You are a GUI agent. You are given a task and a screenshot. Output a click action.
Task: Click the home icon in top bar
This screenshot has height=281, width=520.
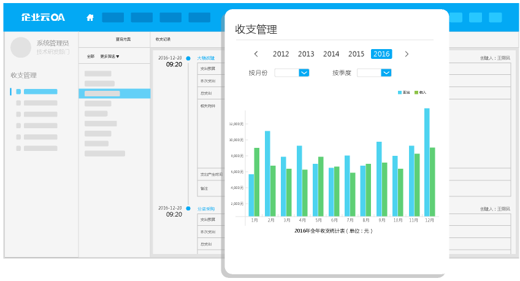click(90, 17)
